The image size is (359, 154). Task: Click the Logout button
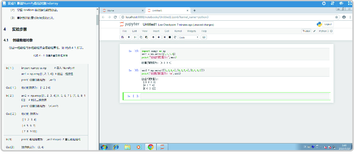pos(328,24)
